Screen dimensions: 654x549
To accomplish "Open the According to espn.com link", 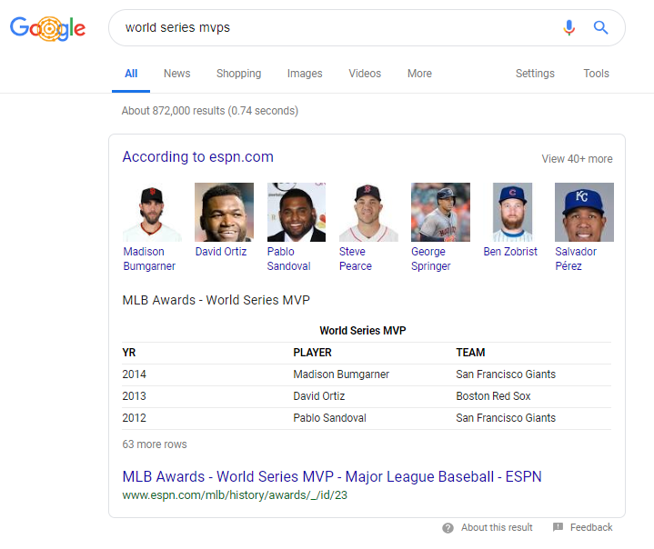I will (198, 157).
